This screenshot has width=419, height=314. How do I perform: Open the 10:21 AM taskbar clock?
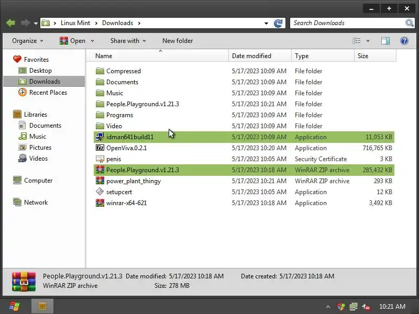click(x=392, y=307)
